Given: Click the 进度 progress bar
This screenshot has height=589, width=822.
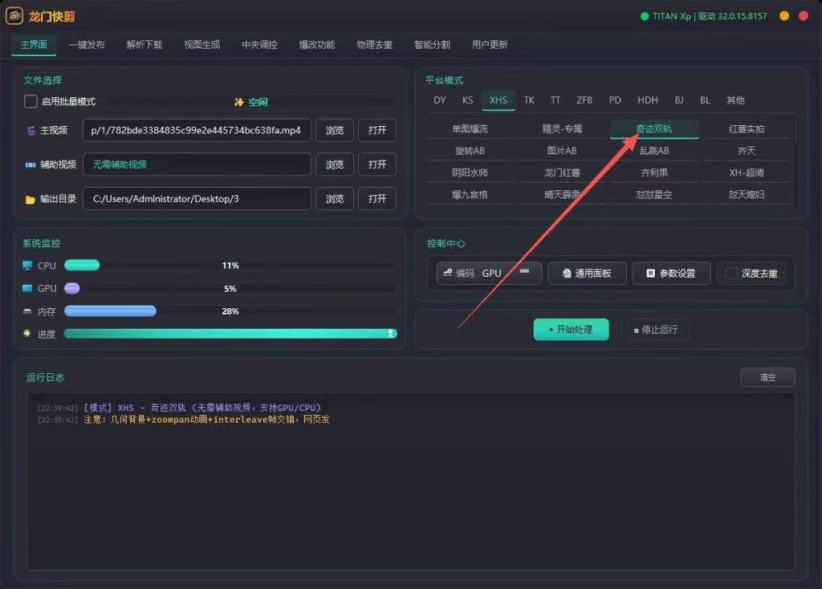Looking at the screenshot, I should 230,334.
